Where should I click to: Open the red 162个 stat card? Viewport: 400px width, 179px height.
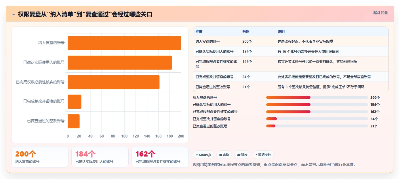point(160,157)
